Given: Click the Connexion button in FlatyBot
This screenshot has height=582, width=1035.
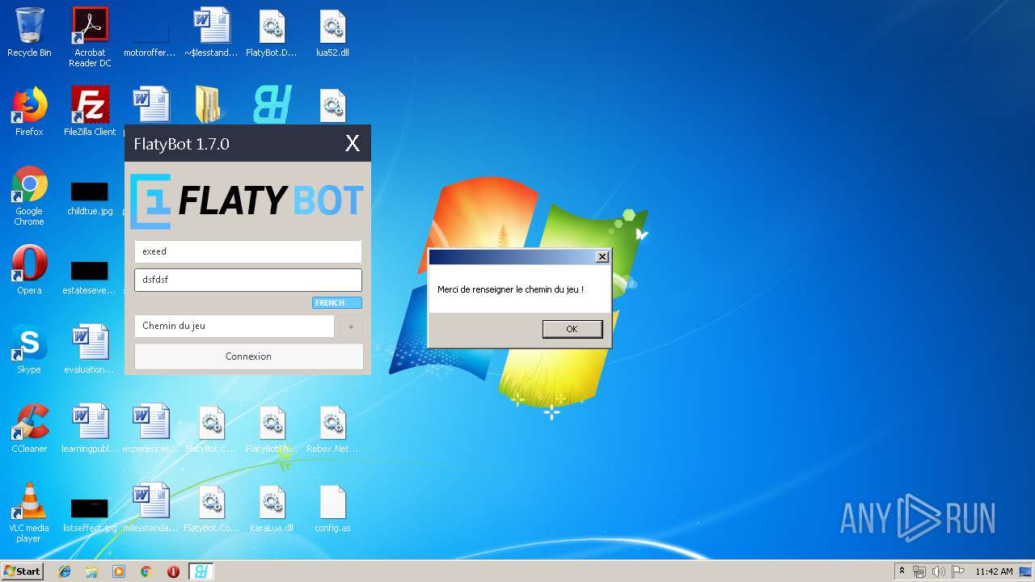Looking at the screenshot, I should 248,356.
